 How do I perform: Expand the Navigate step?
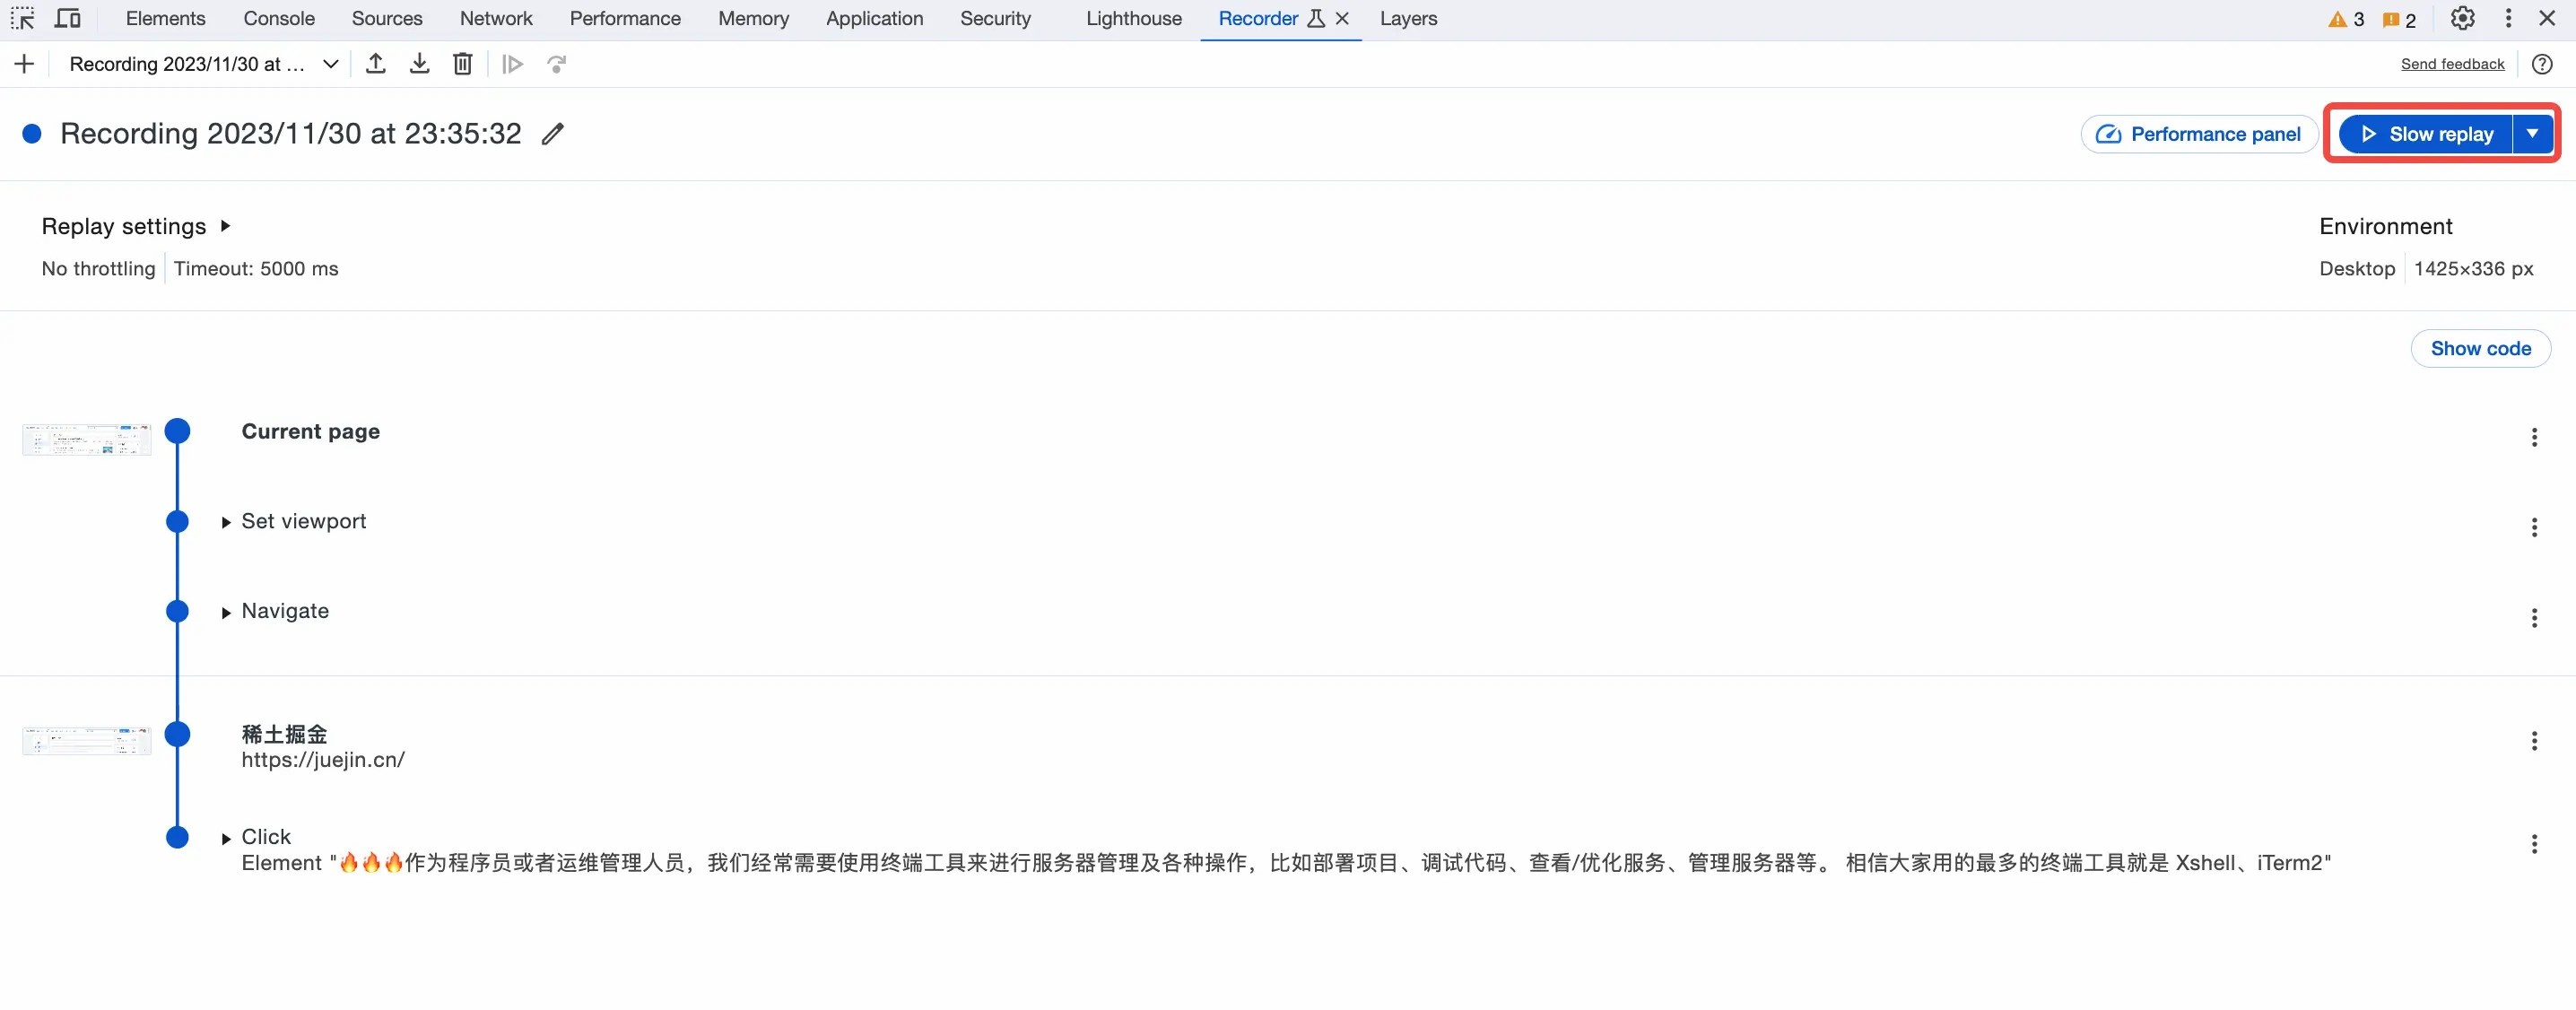226,612
